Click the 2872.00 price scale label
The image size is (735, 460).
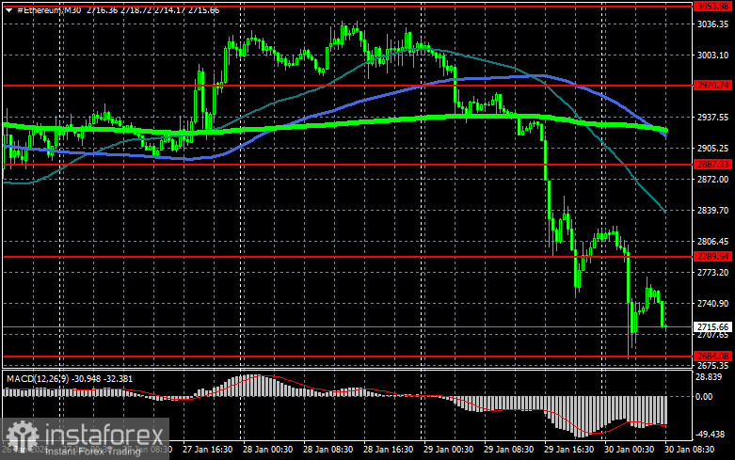click(x=712, y=180)
